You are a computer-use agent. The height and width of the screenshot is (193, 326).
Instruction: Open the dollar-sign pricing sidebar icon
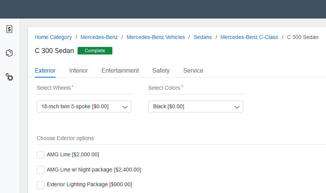tap(9, 29)
